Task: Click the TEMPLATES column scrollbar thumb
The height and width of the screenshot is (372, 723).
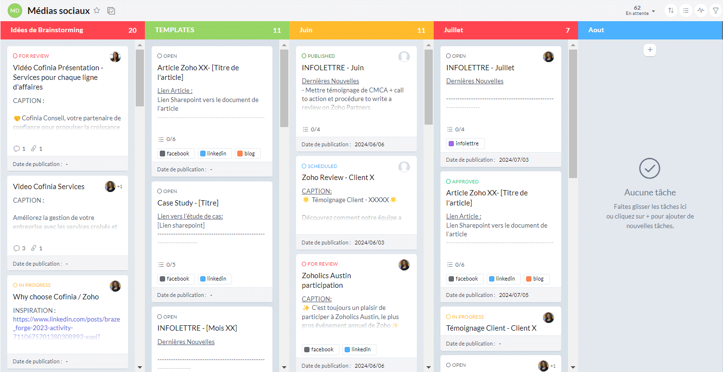Action: (x=284, y=88)
